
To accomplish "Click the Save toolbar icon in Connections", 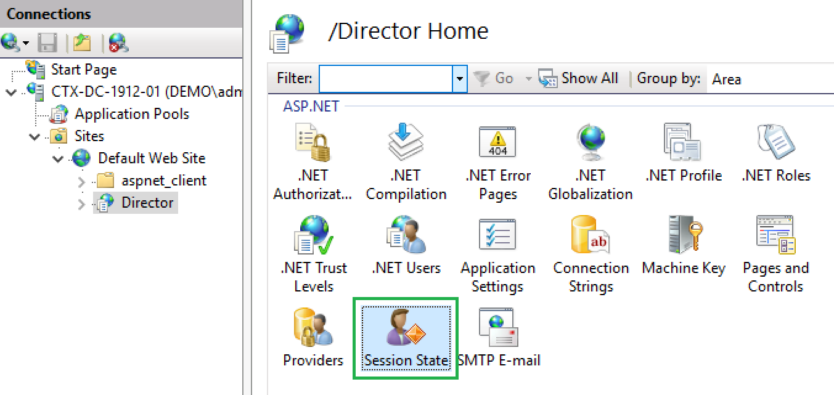I will (47, 43).
